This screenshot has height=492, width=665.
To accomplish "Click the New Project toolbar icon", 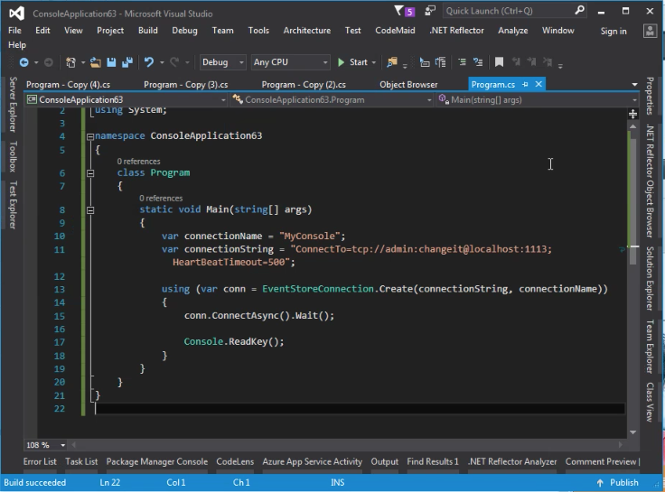I will coord(70,62).
